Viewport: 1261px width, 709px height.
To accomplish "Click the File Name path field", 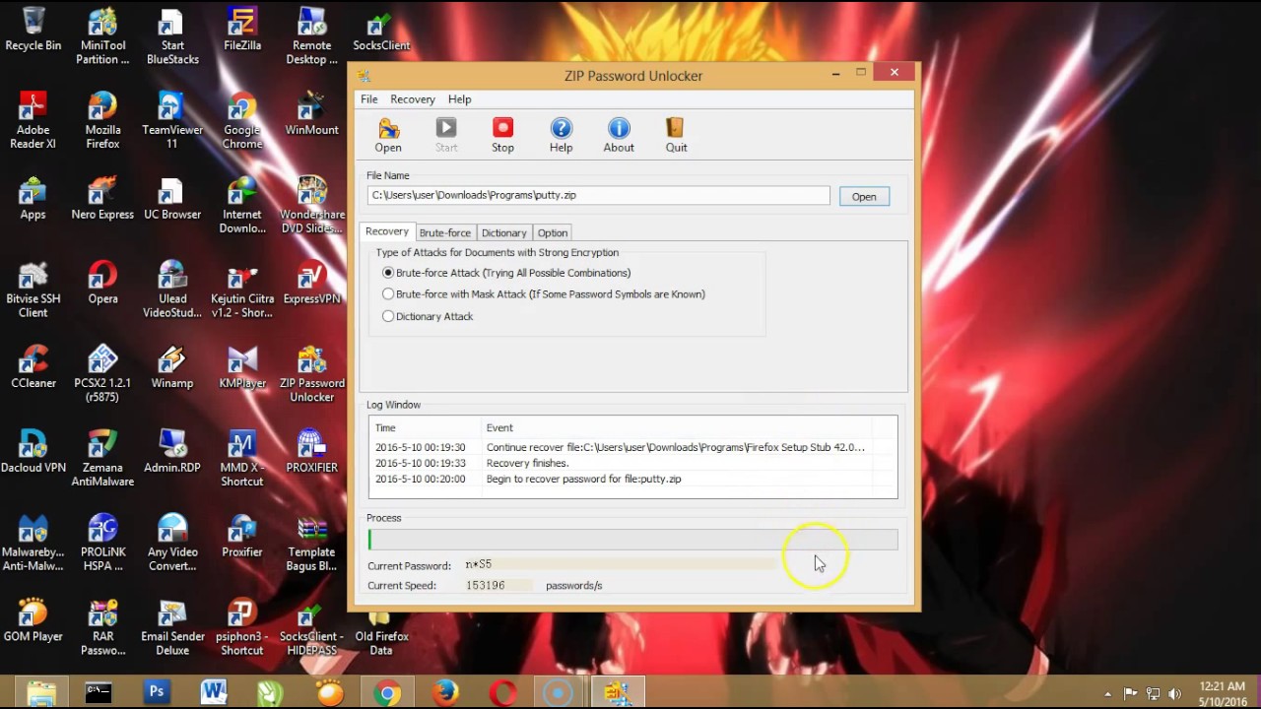I will pos(599,195).
